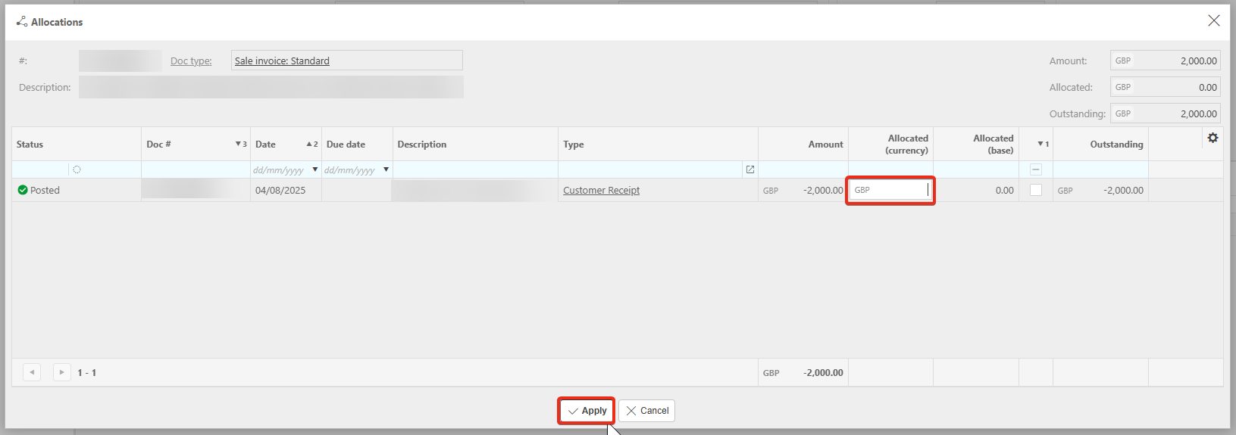Toggle the filter row tri-state checkbox
Screen dimensions: 1236x435
pyautogui.click(x=1036, y=169)
